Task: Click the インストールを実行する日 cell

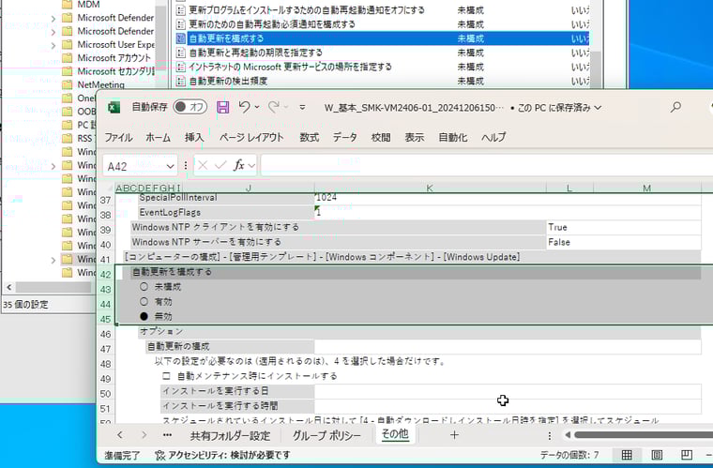Action: coord(237,391)
